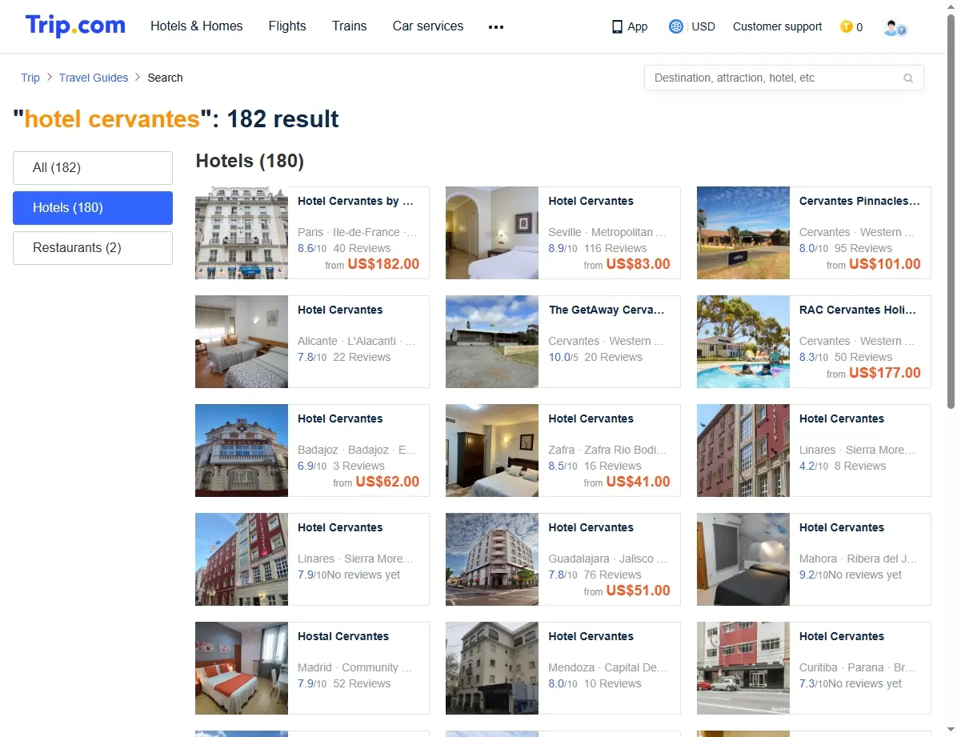Click the destination search input field
957x737 pixels.
pos(783,78)
